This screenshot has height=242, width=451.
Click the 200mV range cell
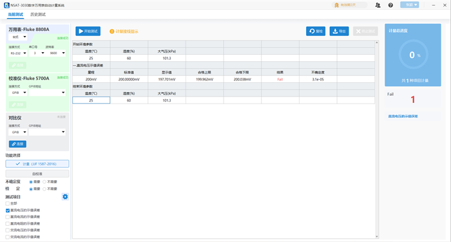[91, 79]
